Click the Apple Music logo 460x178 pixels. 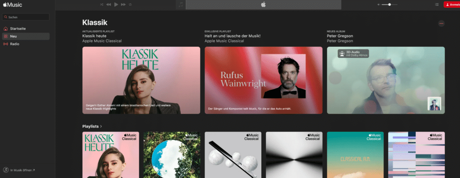[x=13, y=5]
